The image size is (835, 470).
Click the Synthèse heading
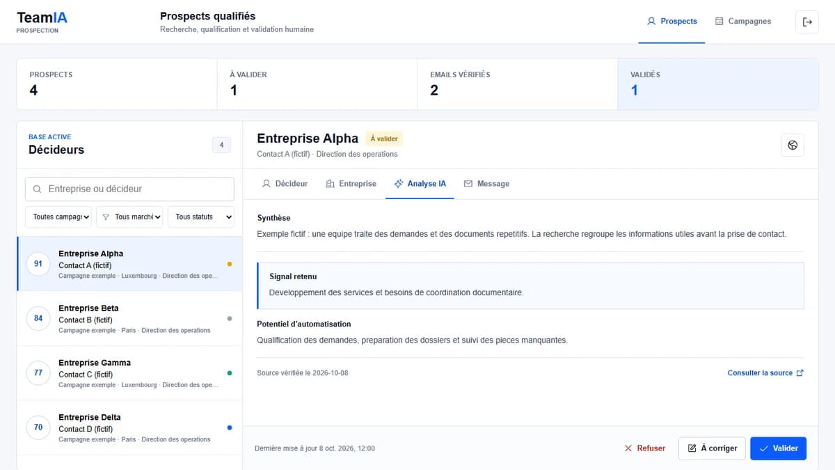[273, 218]
